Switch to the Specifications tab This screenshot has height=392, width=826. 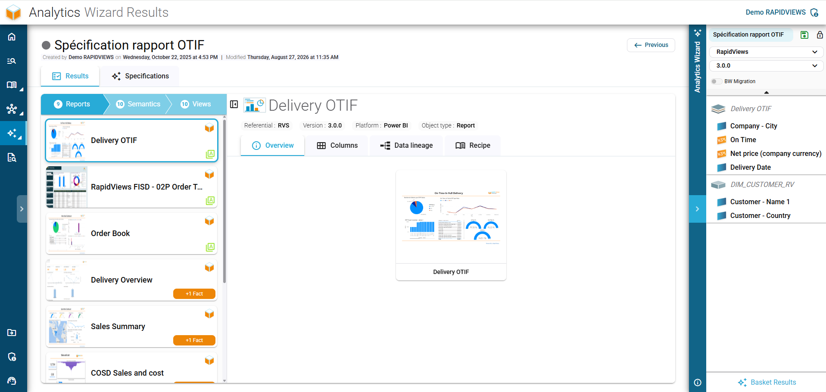point(140,76)
